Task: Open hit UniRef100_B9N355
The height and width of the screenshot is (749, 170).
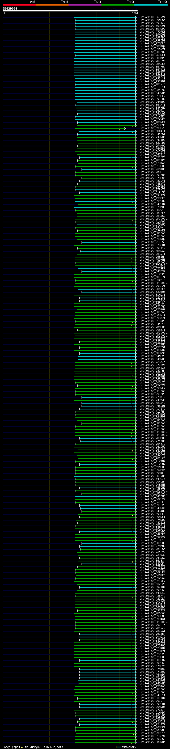Action: (x=152, y=20)
